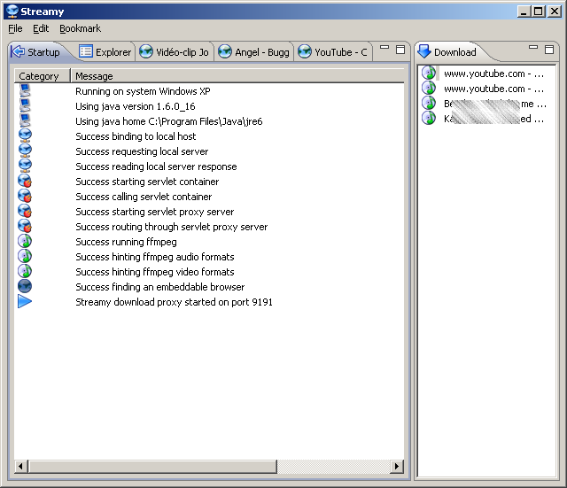Select 'Success running ffmpeg' message
The height and width of the screenshot is (488, 567).
point(126,242)
